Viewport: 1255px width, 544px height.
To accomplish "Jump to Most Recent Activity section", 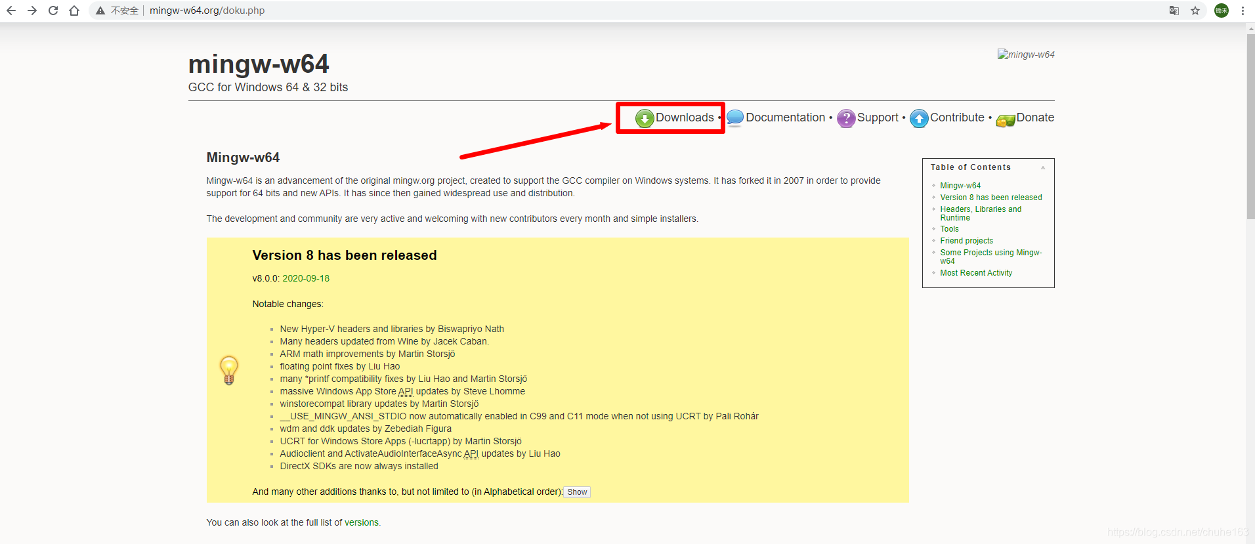I will (x=976, y=273).
